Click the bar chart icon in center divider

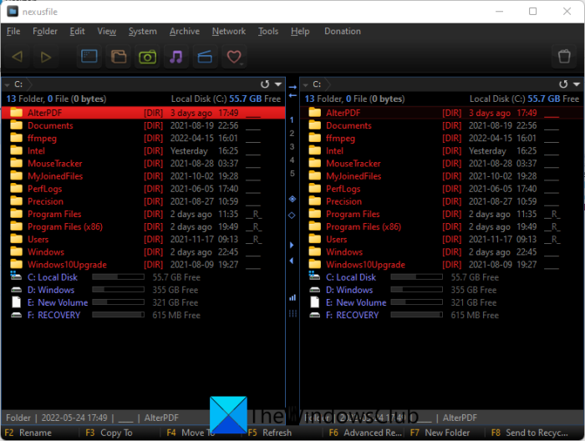292,297
